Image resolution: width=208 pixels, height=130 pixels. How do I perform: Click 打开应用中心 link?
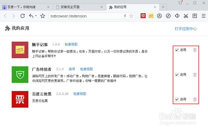coord(186,29)
